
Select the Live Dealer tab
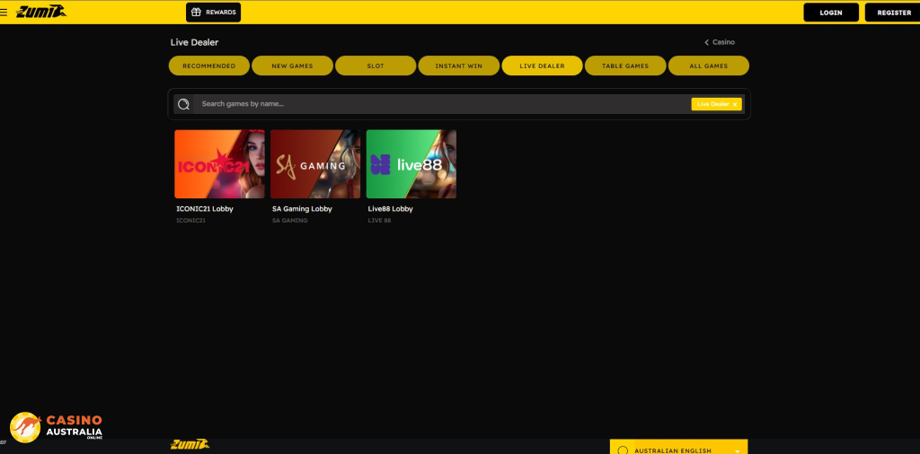click(x=542, y=65)
